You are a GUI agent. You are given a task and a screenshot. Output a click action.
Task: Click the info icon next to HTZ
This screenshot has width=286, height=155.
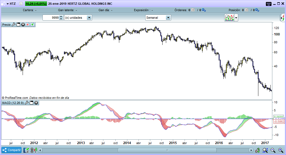pos(21,4)
